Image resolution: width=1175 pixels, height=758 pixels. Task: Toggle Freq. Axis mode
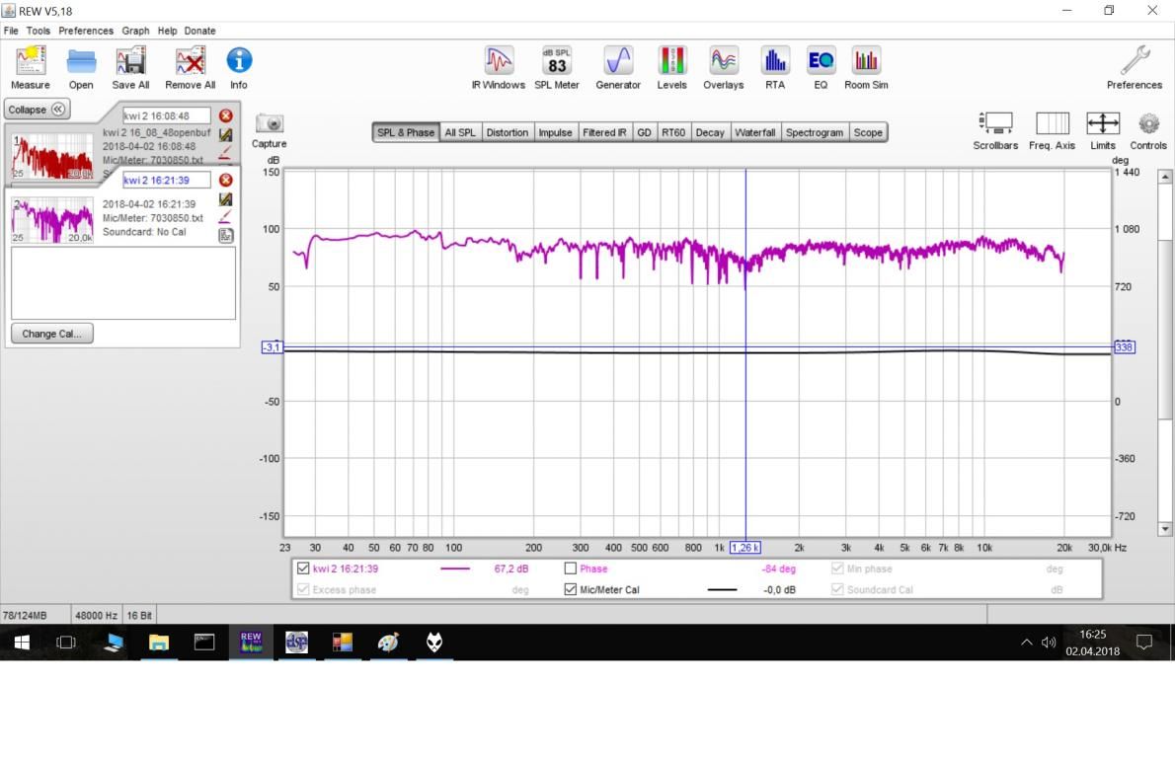coord(1053,130)
